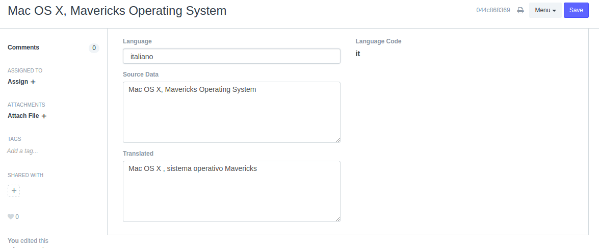Click the Assign link in sidebar
This screenshot has width=599, height=248.
point(18,82)
